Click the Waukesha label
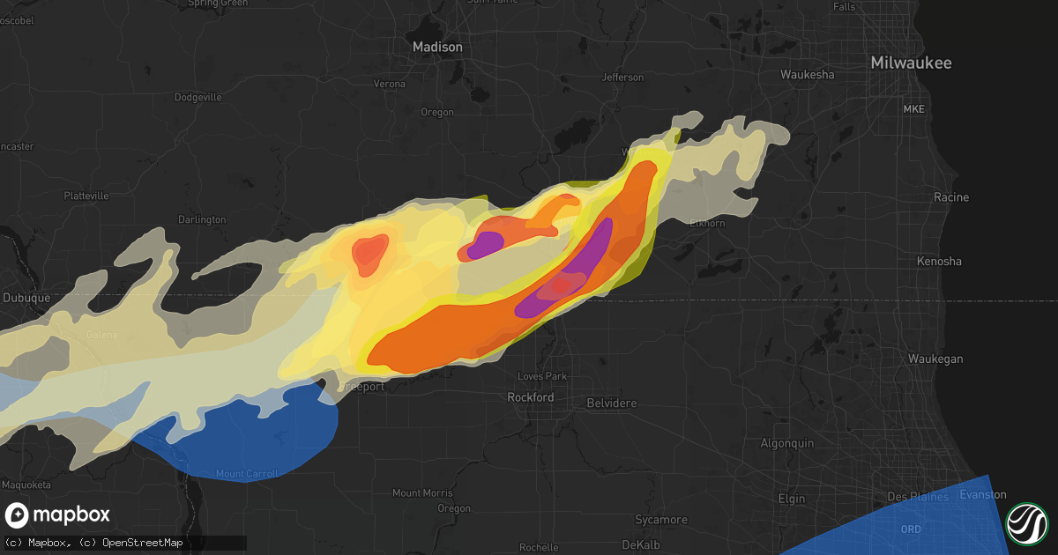Image resolution: width=1058 pixels, height=555 pixels. 807,75
